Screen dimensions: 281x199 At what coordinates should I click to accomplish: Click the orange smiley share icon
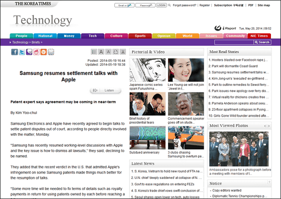point(44,52)
